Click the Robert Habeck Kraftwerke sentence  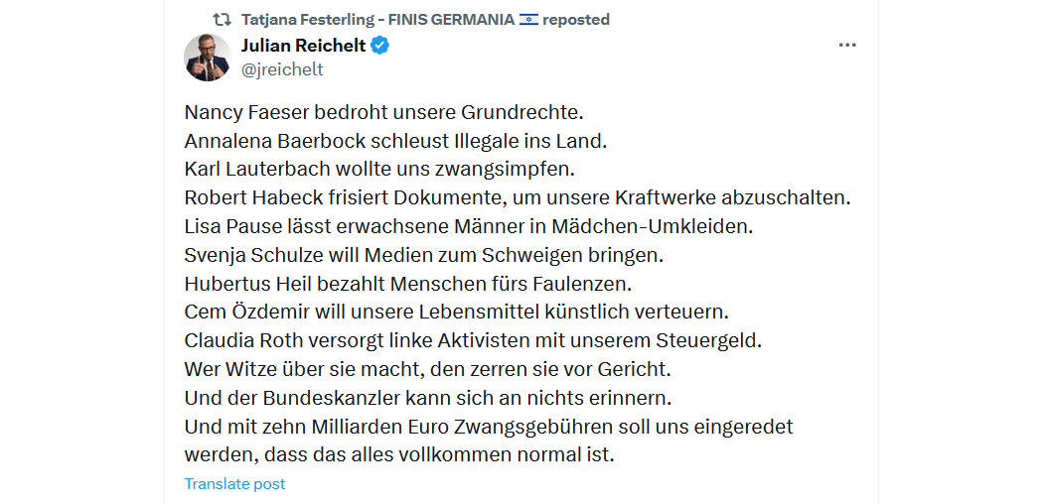pyautogui.click(x=518, y=197)
